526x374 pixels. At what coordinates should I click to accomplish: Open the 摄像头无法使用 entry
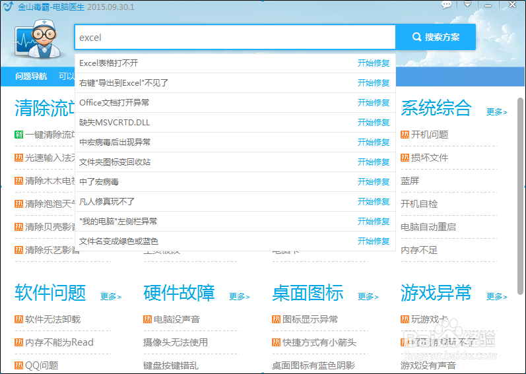click(x=176, y=342)
